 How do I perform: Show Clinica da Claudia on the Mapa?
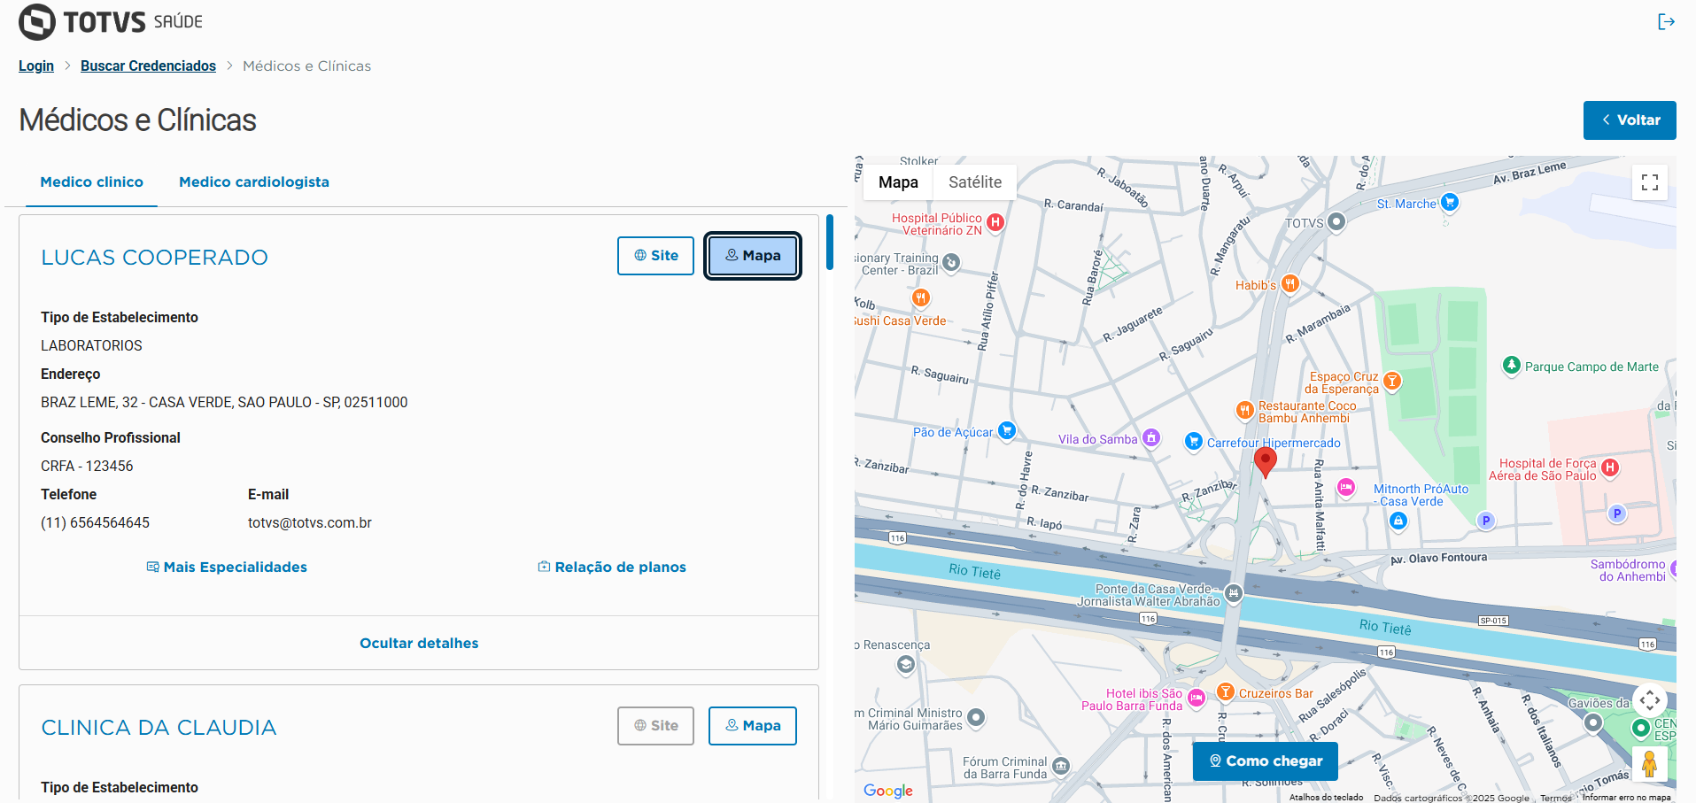click(x=753, y=726)
